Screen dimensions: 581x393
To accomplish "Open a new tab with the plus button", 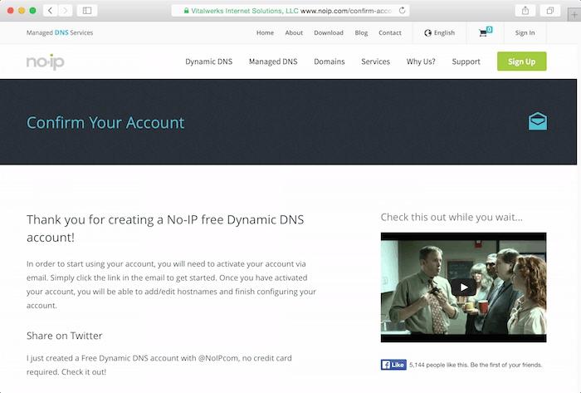I will click(x=574, y=15).
